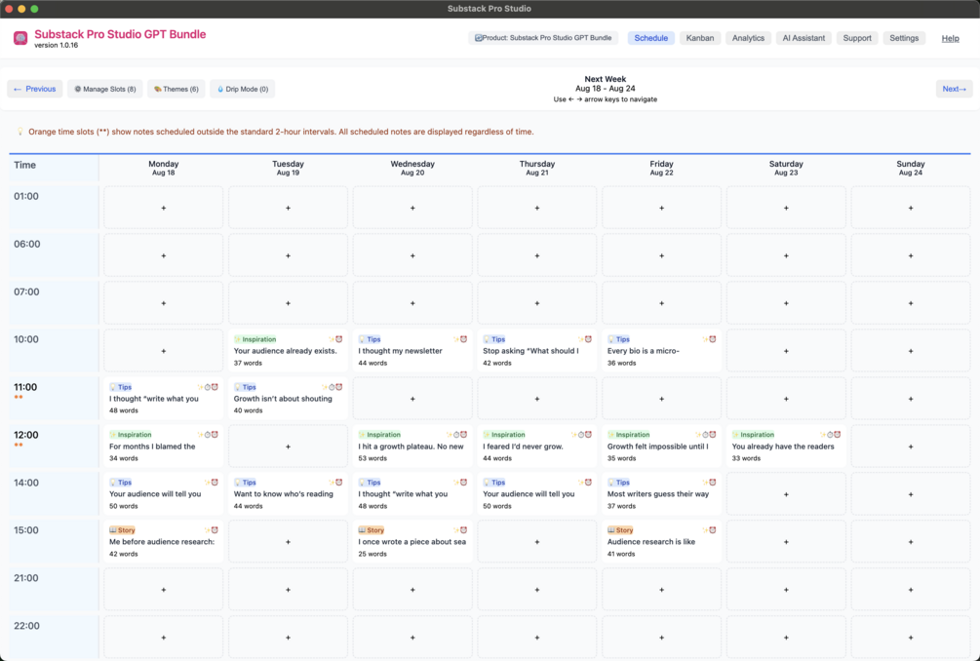Click the Help link
This screenshot has width=980, height=661.
pyautogui.click(x=950, y=38)
